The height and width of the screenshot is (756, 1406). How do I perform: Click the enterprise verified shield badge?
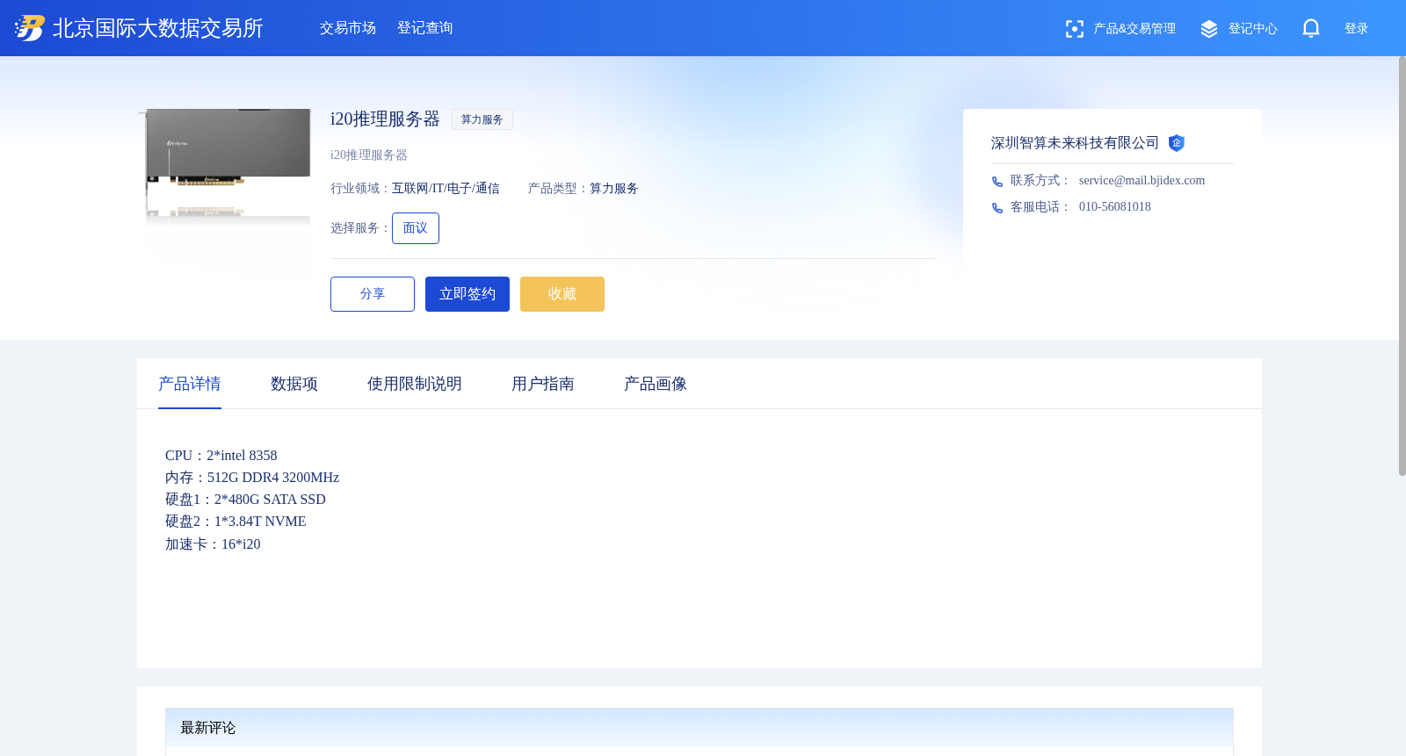(1177, 143)
